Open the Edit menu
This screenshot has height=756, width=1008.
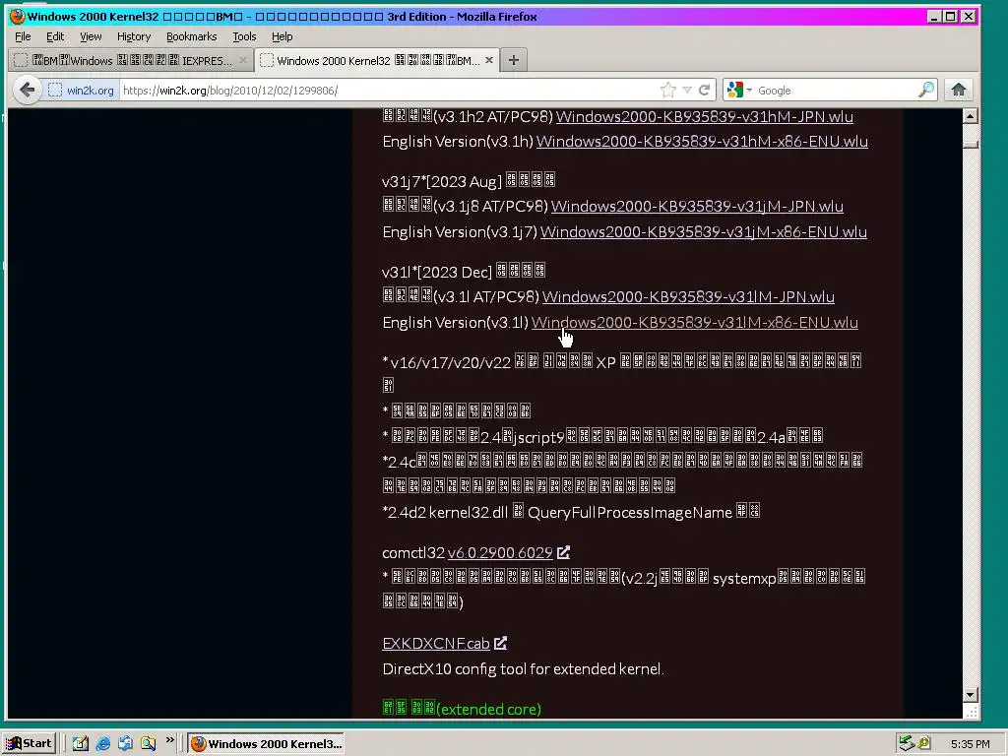click(55, 36)
